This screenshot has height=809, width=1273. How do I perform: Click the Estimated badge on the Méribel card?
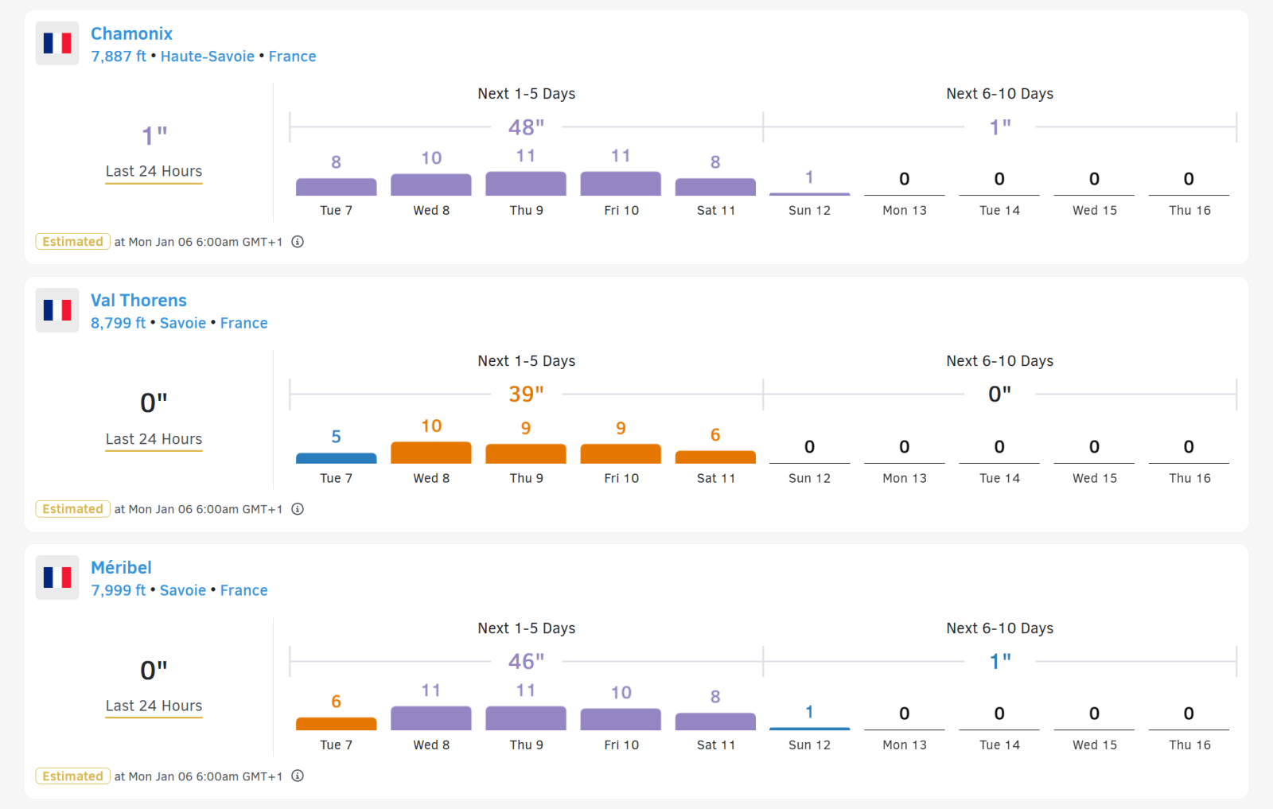tap(72, 776)
